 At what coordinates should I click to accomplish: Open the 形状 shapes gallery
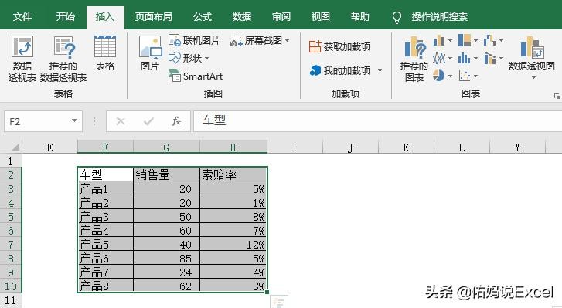pos(189,58)
